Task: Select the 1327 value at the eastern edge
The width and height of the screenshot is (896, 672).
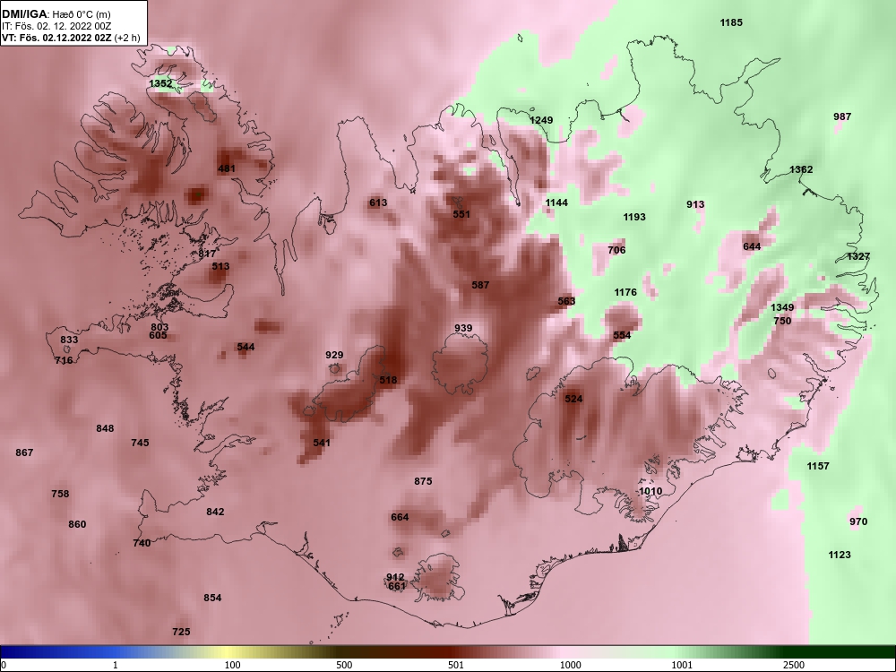Action: (x=858, y=256)
